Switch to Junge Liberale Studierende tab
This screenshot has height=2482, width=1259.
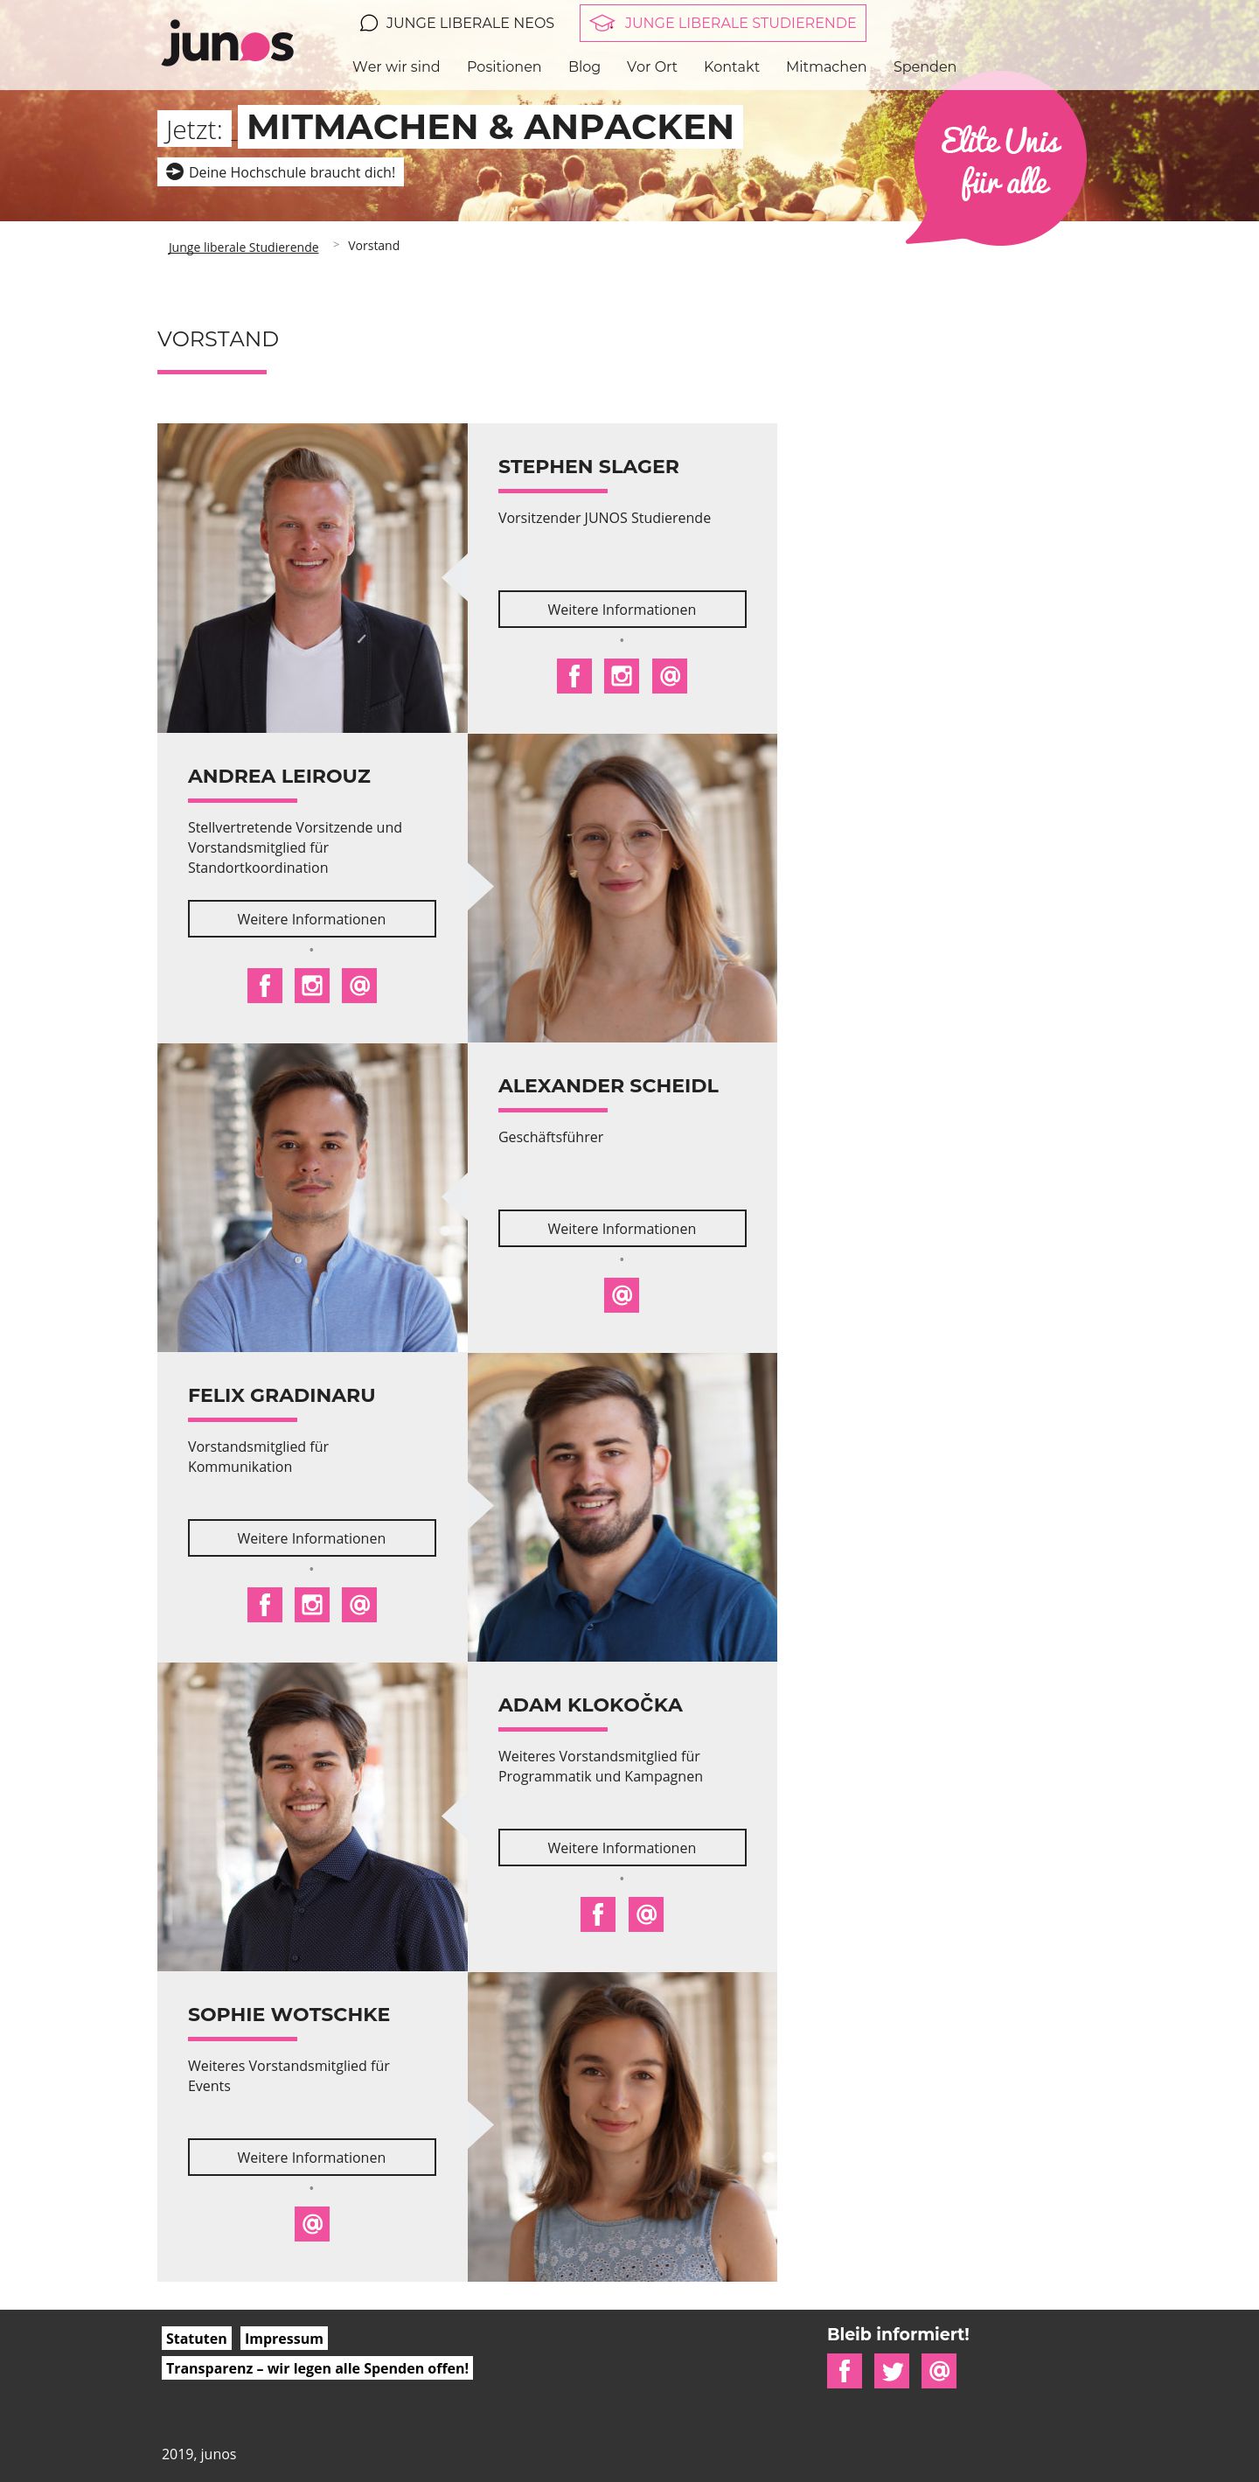tap(722, 23)
